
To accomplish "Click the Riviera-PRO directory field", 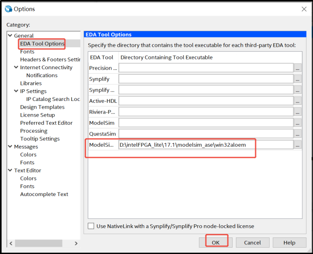I will pyautogui.click(x=206, y=112).
